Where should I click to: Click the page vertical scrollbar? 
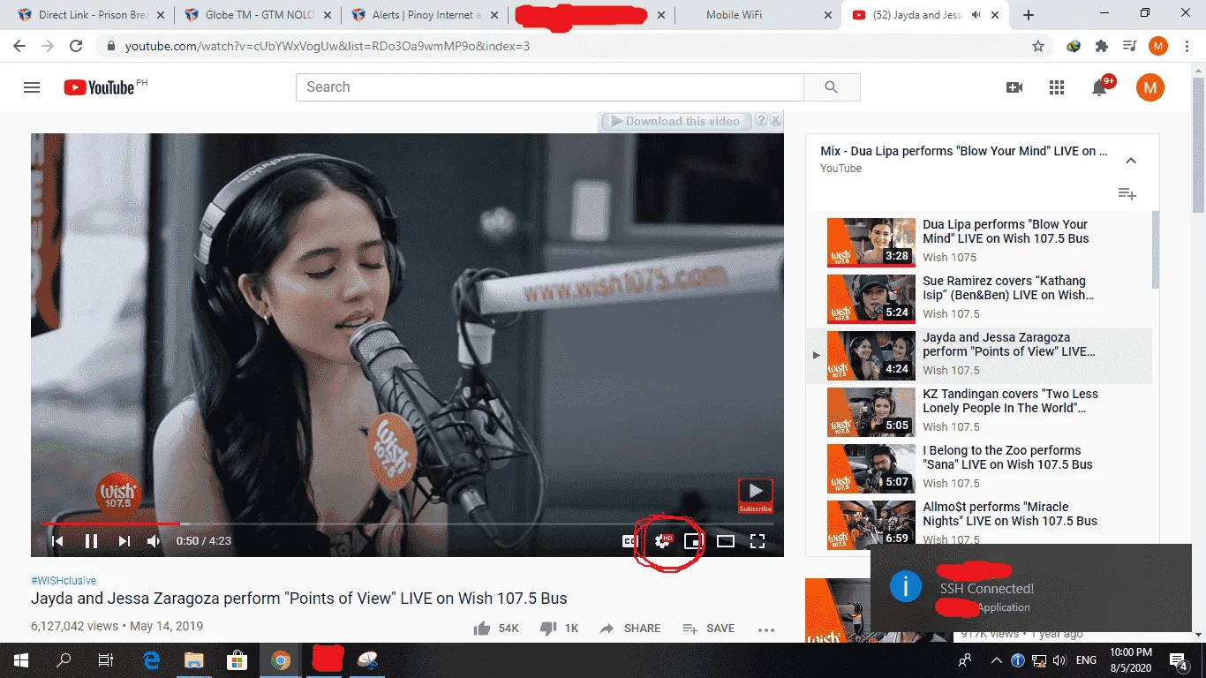click(1198, 147)
